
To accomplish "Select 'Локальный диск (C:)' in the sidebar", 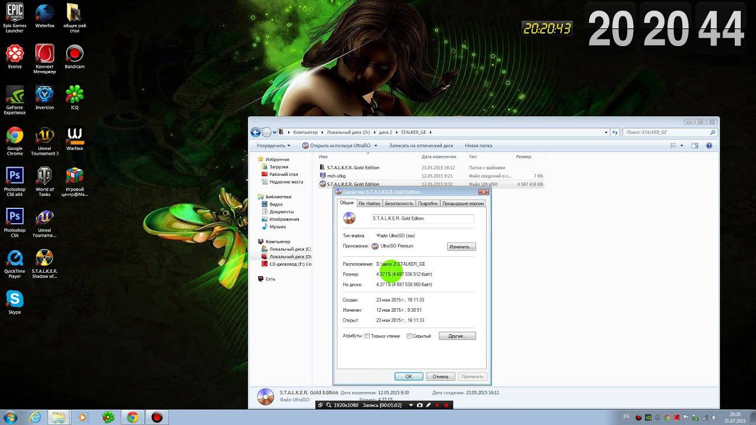I will click(286, 249).
